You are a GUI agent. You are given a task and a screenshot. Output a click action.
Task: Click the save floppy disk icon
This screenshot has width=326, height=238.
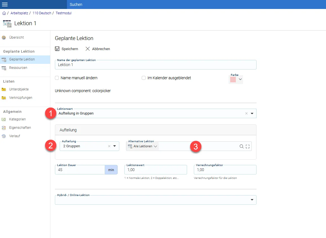coord(57,49)
